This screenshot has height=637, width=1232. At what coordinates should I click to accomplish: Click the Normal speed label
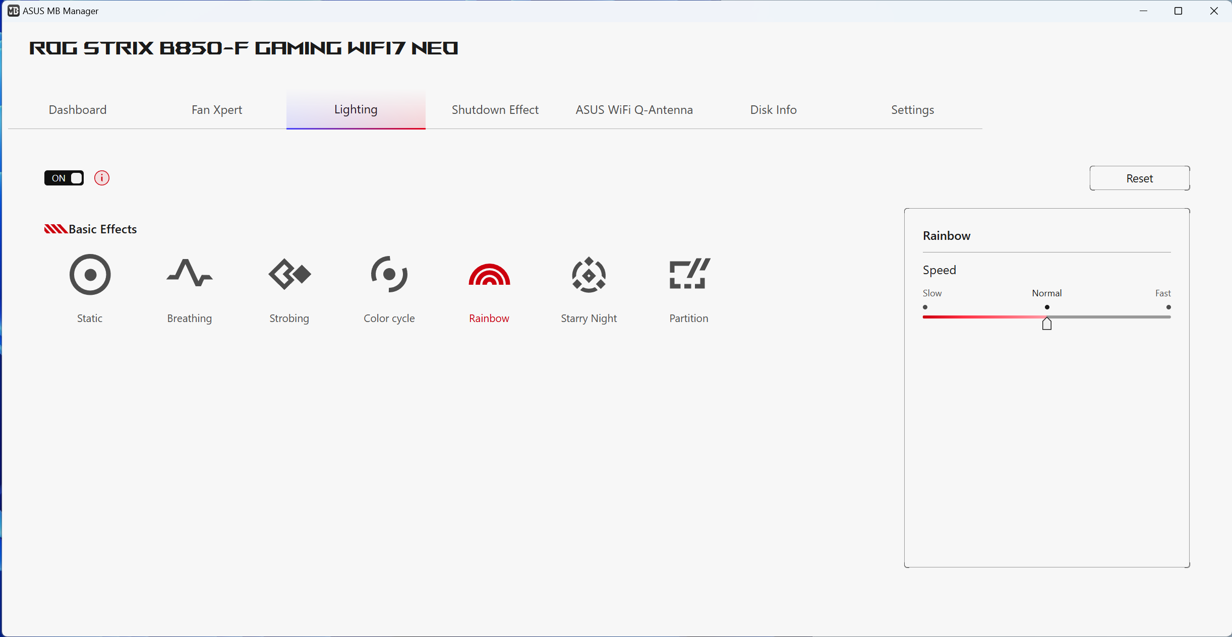pos(1047,293)
